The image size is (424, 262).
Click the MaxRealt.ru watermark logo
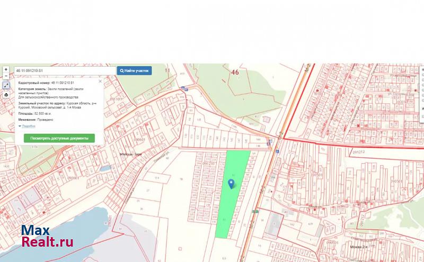pyautogui.click(x=47, y=237)
